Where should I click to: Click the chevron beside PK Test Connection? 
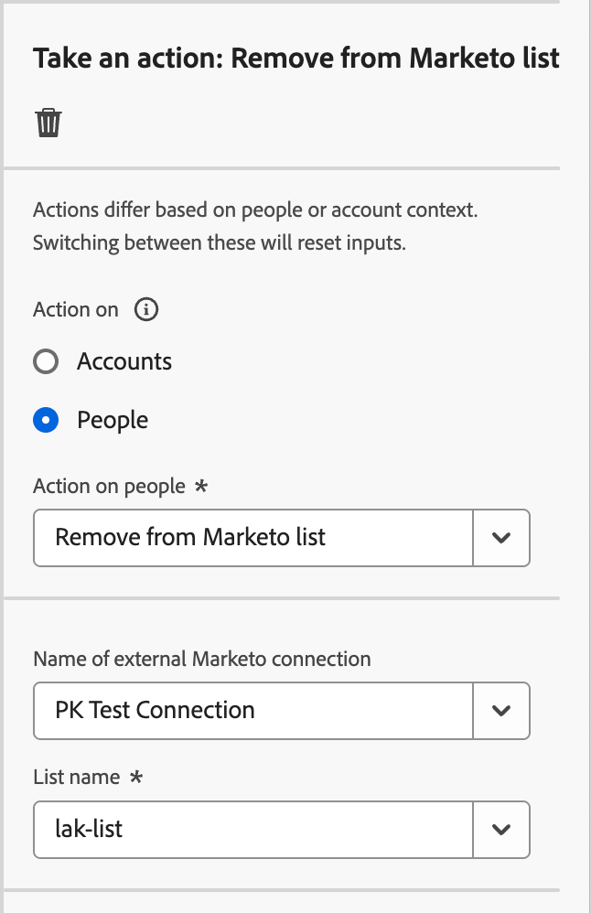[x=501, y=711]
